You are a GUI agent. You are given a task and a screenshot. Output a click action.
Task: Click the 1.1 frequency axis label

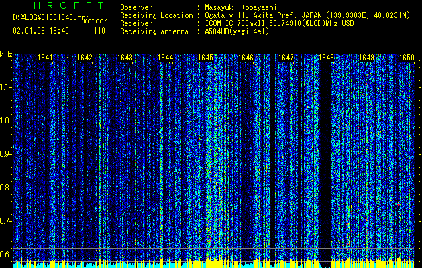[5, 87]
